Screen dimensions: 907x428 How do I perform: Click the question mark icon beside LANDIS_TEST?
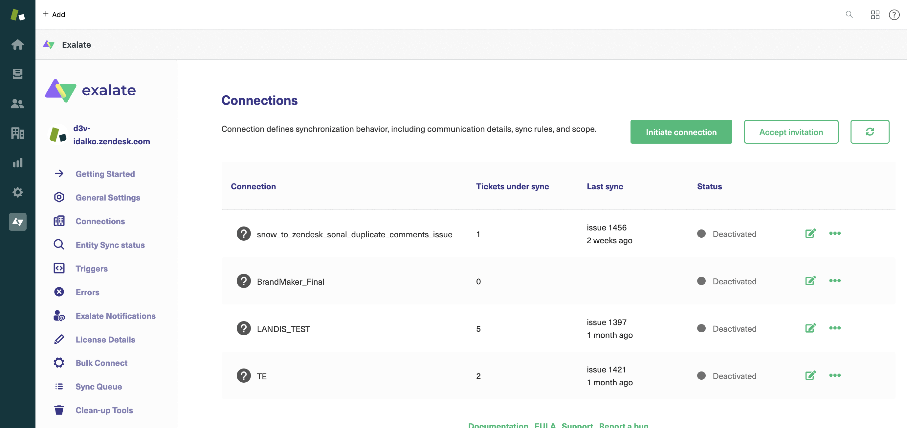tap(244, 328)
